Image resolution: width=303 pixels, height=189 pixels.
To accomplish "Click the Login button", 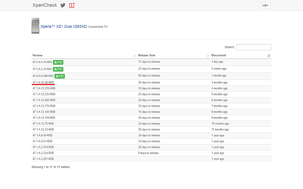I will click(x=265, y=5).
